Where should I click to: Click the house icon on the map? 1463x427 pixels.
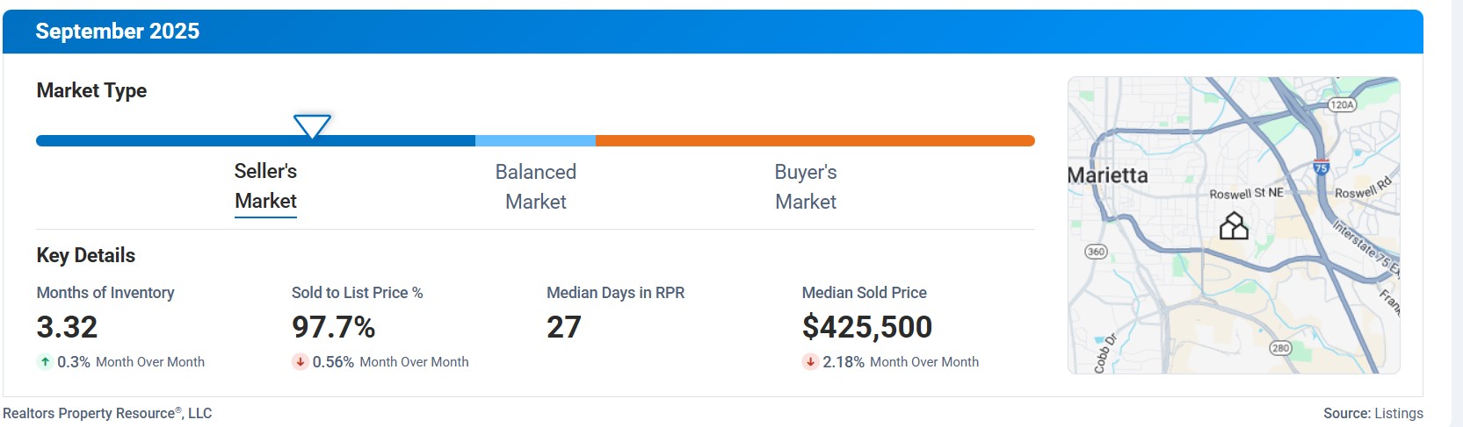tap(1234, 226)
